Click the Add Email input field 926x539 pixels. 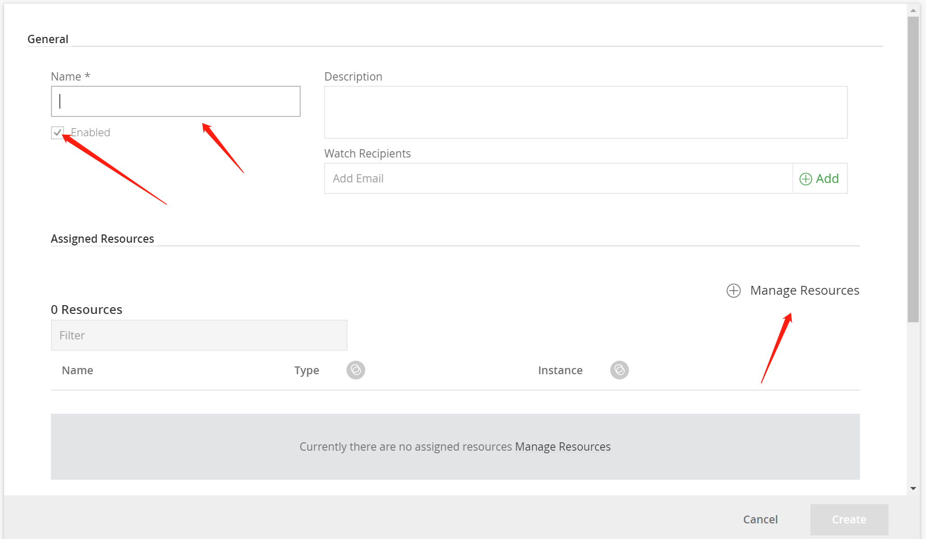[x=558, y=179]
